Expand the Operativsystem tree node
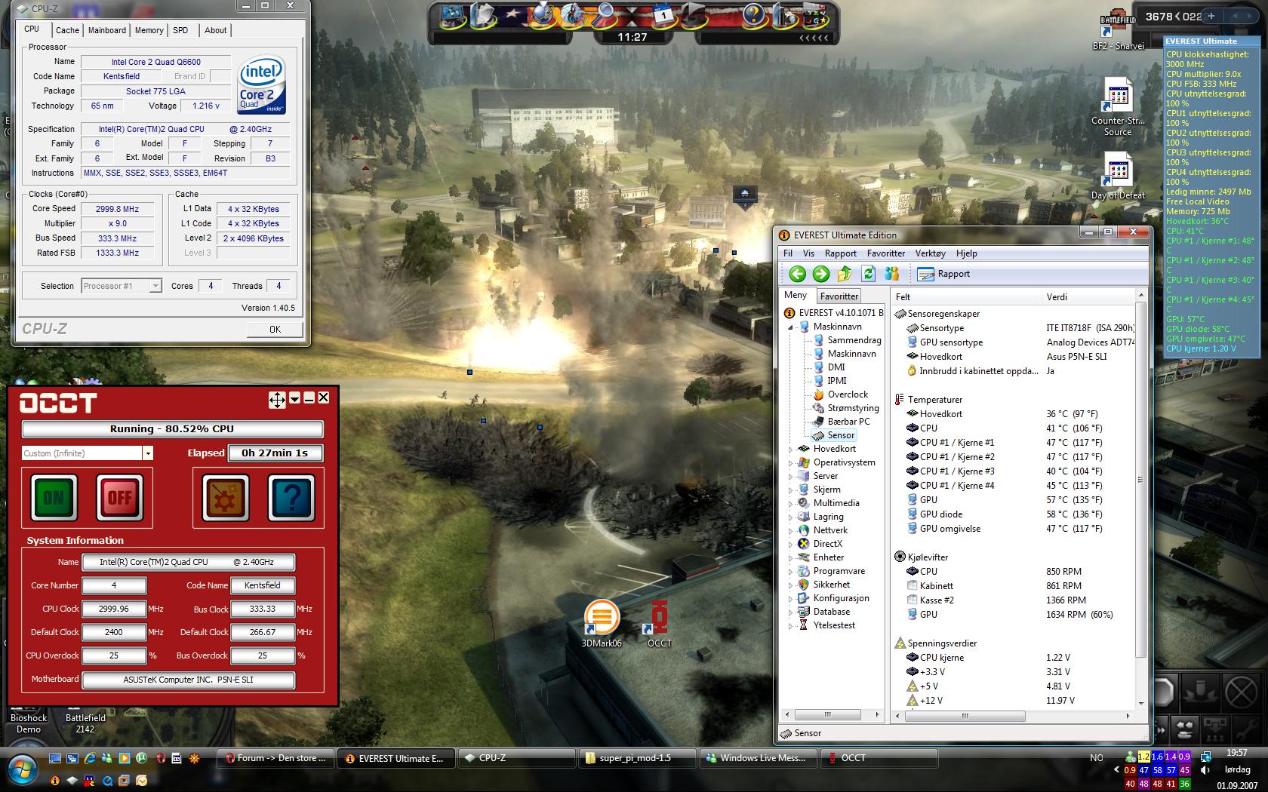 [x=791, y=462]
